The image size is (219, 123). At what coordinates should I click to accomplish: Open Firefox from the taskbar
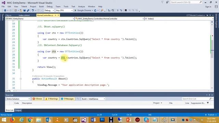pyautogui.click(x=12, y=120)
